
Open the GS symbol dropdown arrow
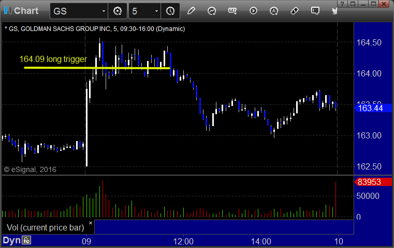(x=104, y=11)
